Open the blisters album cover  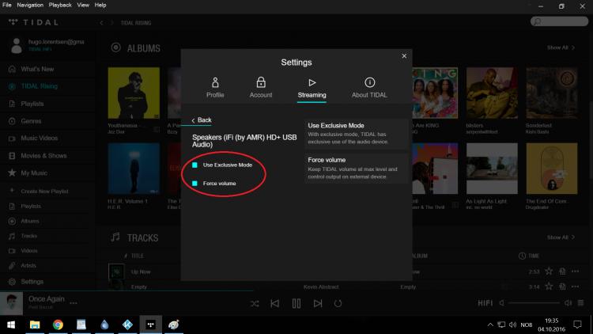click(x=492, y=93)
